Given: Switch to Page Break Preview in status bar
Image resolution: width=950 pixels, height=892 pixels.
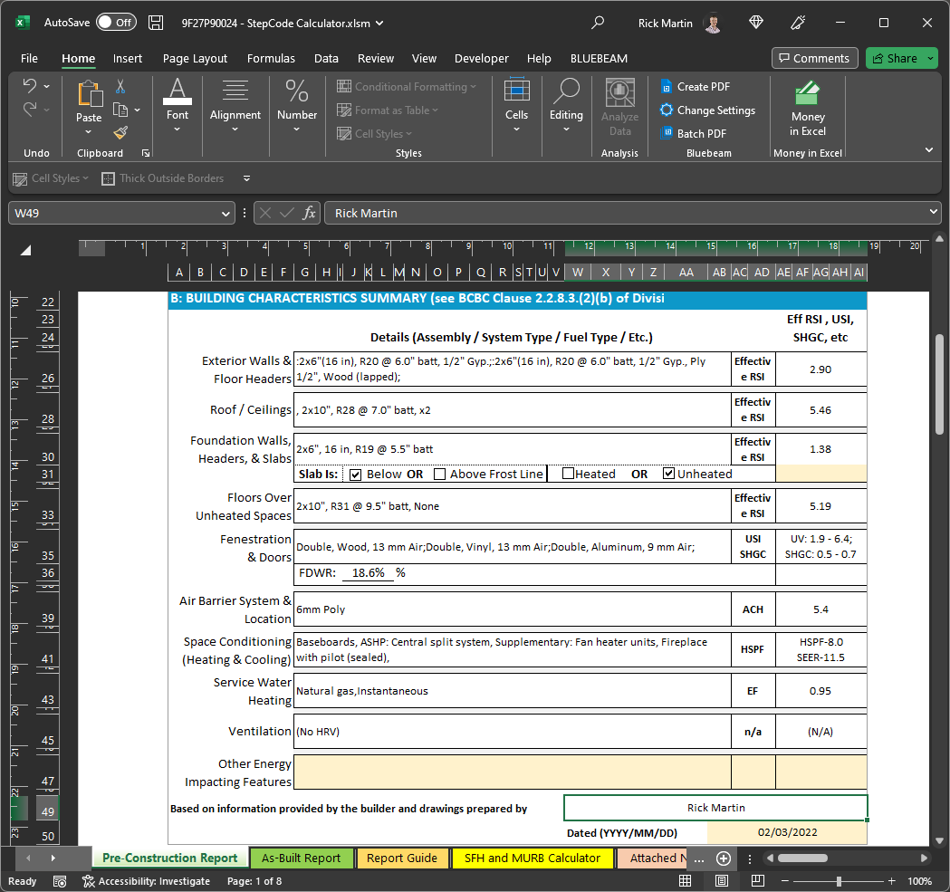Looking at the screenshot, I should pyautogui.click(x=757, y=881).
